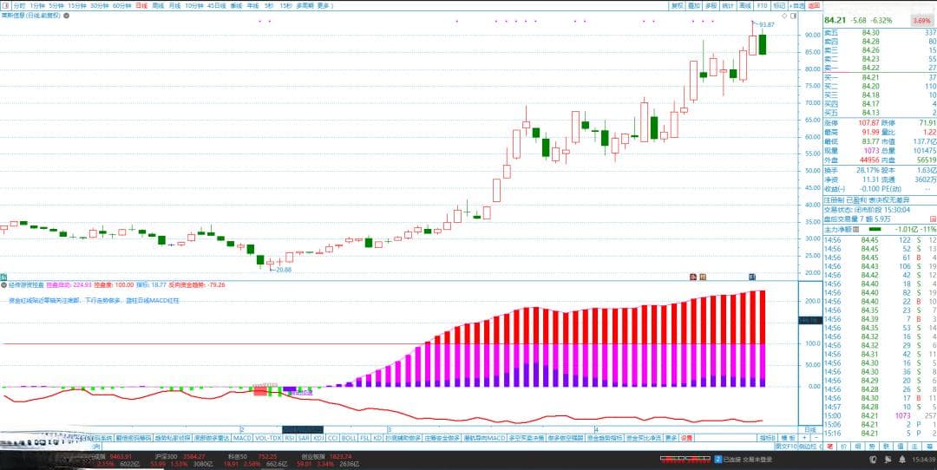Click the indicator panel icon before 经传游资控盘
This screenshot has width=937, height=470.
pos(3,285)
